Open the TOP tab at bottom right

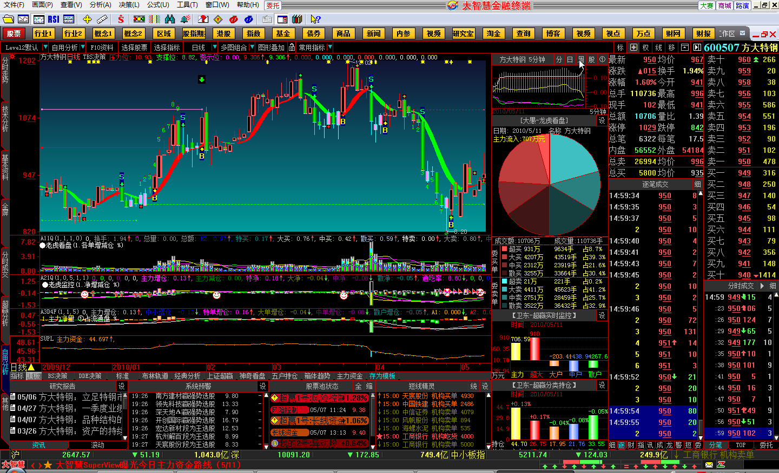[x=741, y=445]
